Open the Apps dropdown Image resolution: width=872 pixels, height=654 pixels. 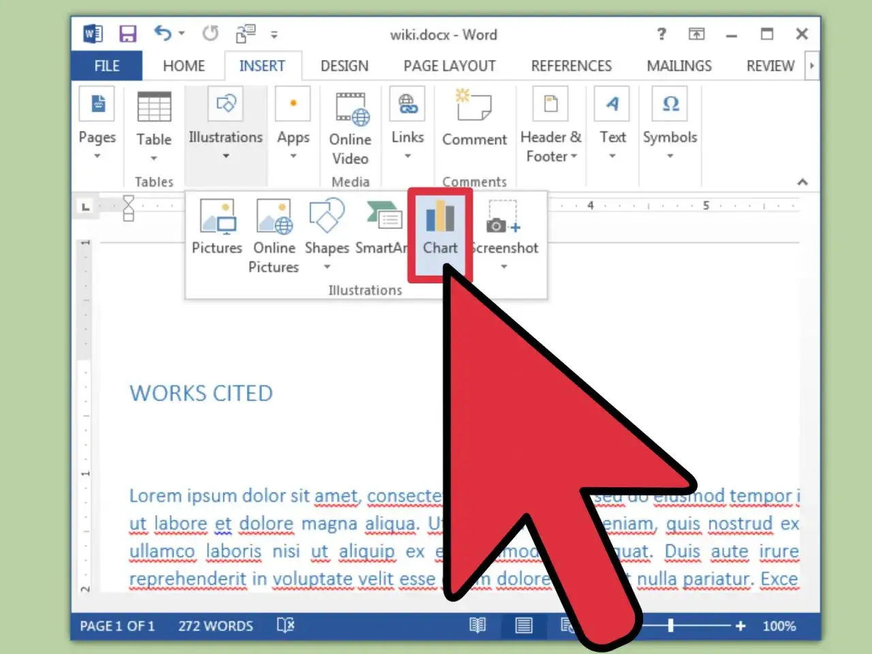(294, 124)
